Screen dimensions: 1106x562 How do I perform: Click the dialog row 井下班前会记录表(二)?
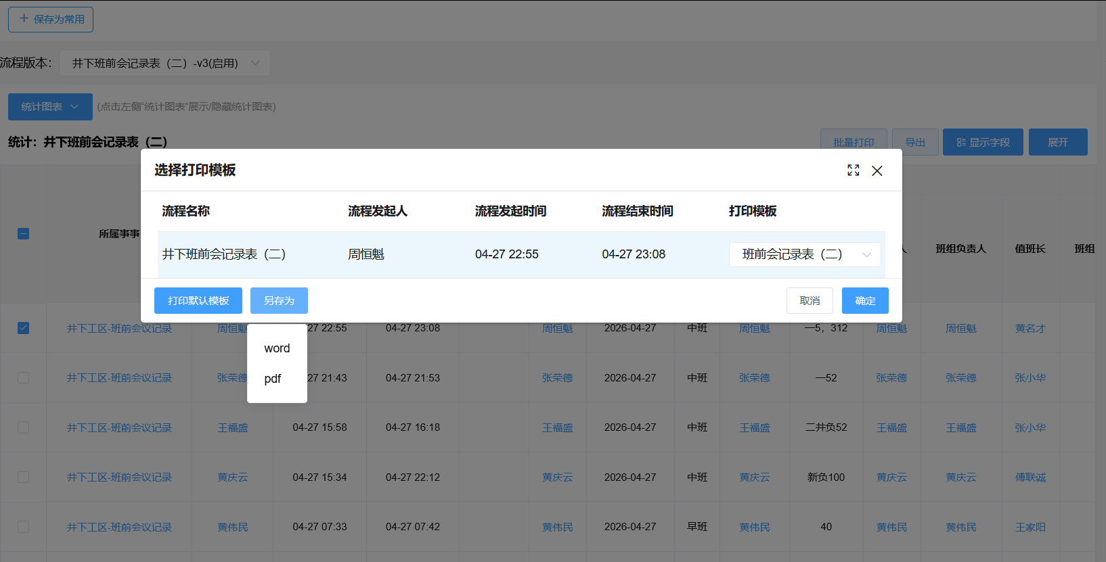click(x=521, y=254)
